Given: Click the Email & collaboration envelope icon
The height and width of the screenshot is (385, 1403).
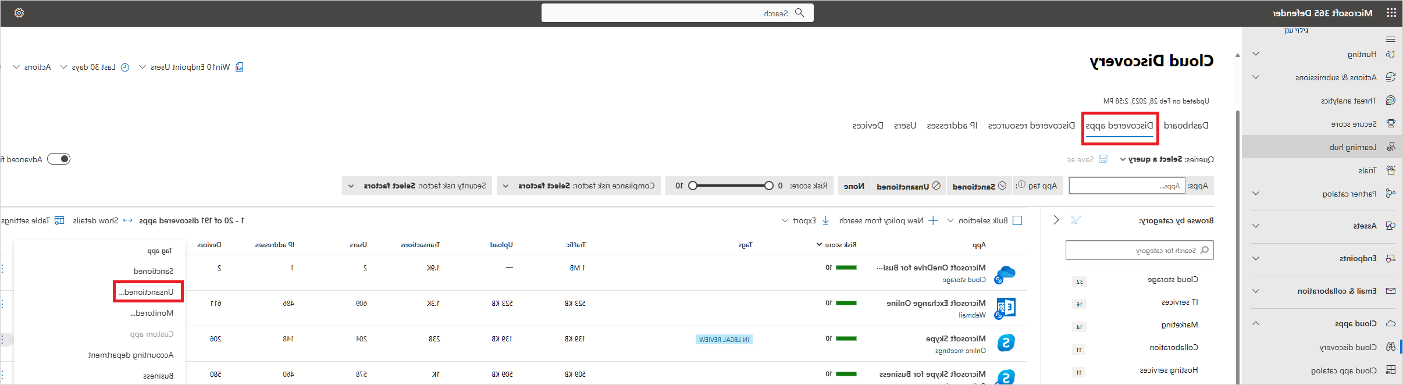Looking at the screenshot, I should (1391, 291).
